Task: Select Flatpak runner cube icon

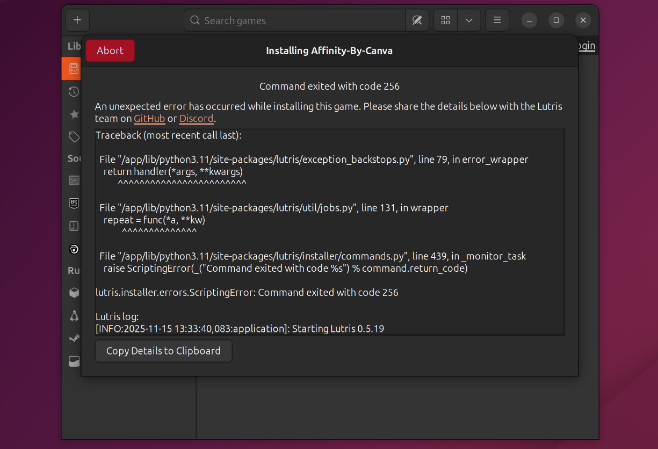Action: (74, 293)
